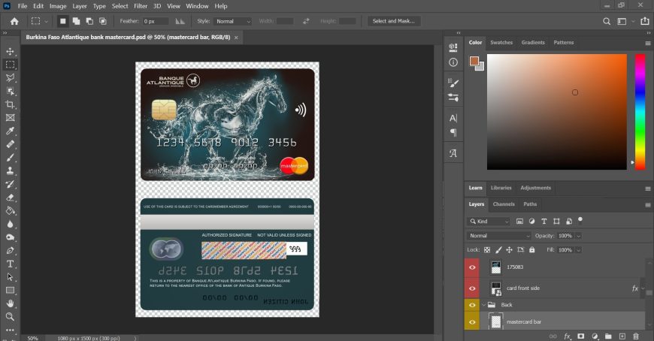This screenshot has height=341, width=654.
Task: Hide the mastercard bar layer
Action: (x=472, y=321)
